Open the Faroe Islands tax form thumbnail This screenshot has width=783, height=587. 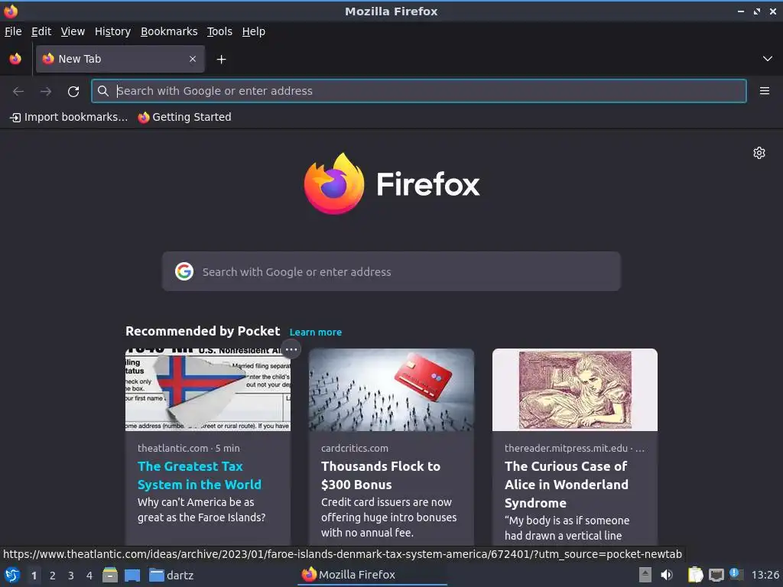coord(208,390)
